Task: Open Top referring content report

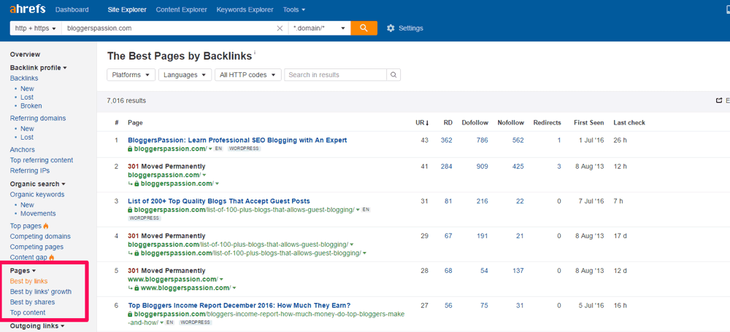Action: point(42,160)
